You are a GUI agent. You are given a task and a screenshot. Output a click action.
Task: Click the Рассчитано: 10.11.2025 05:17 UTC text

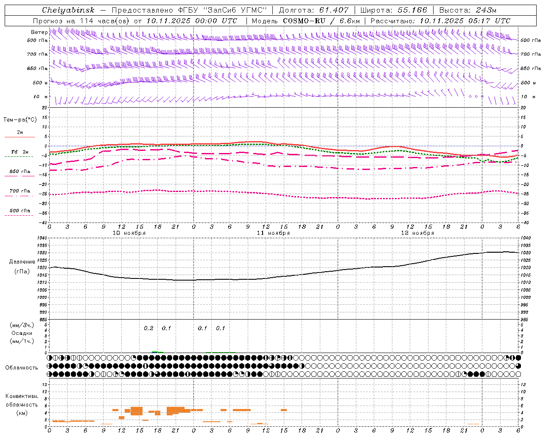click(x=440, y=21)
